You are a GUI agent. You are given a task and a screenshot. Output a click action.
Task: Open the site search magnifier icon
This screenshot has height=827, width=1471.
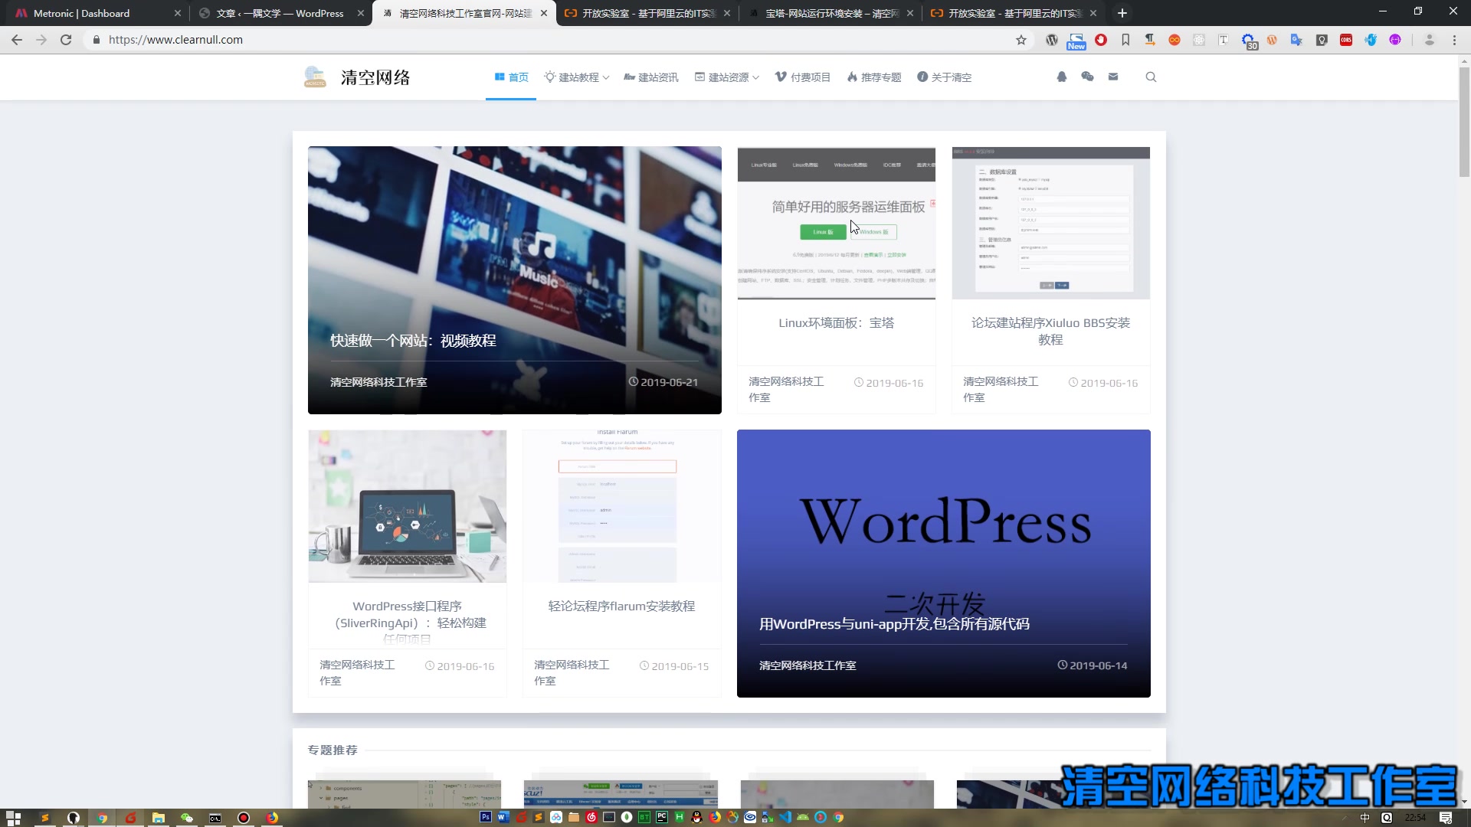(1151, 77)
